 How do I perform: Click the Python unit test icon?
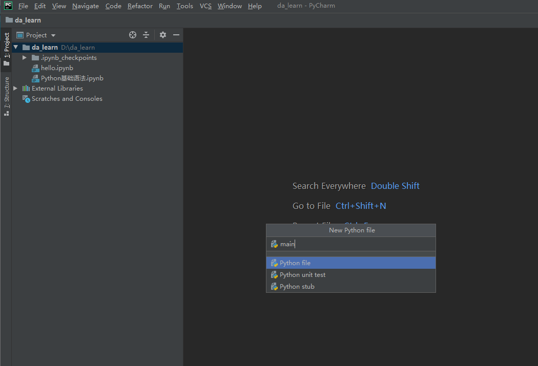274,275
